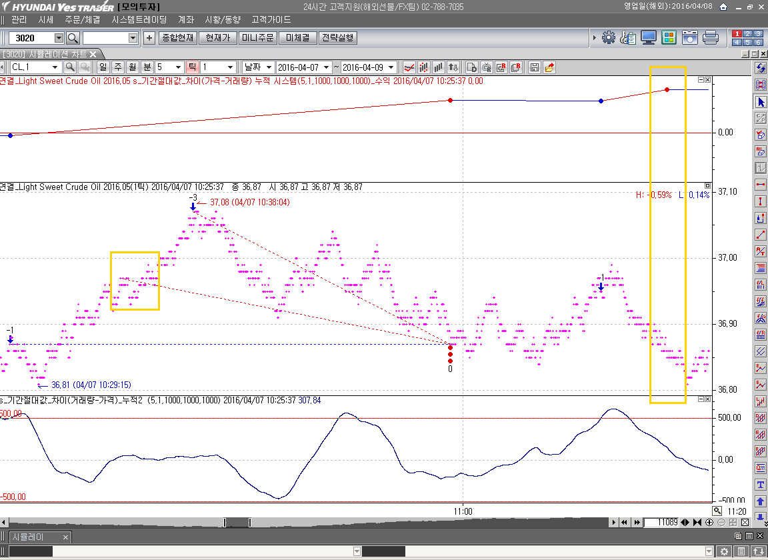Open the settings gear in top toolbar
The image size is (768, 560).
pyautogui.click(x=608, y=37)
